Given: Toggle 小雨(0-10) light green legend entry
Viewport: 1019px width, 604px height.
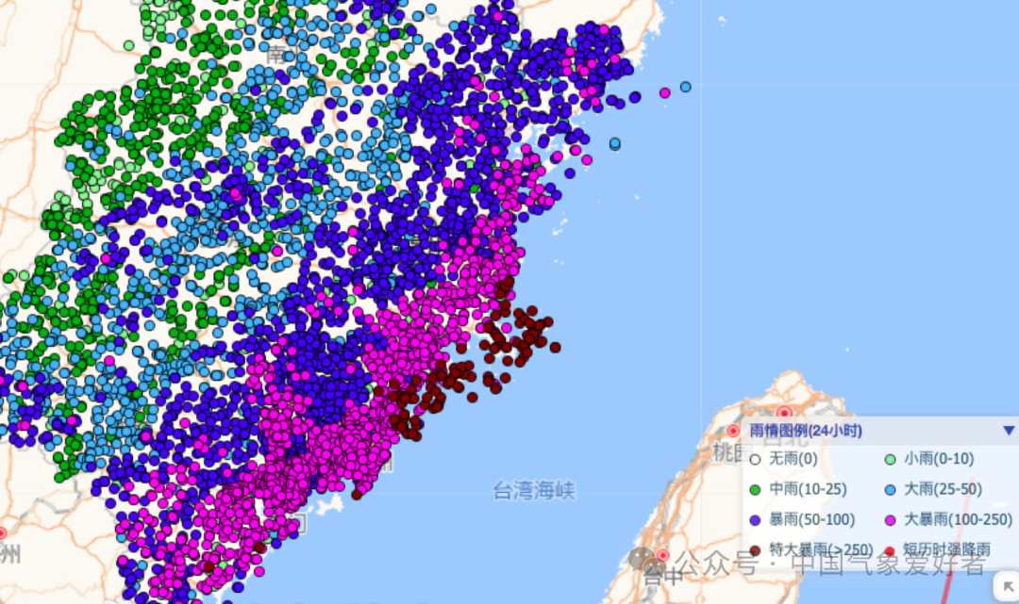Looking at the screenshot, I should point(889,460).
